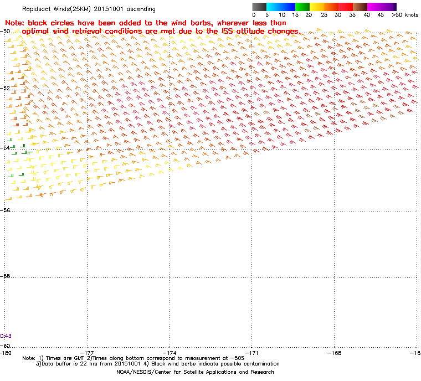Click the '-50' latitude label
This screenshot has height=381, width=421.
tap(5, 31)
